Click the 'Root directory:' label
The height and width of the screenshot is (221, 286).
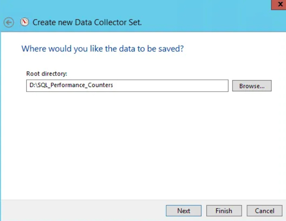click(47, 74)
